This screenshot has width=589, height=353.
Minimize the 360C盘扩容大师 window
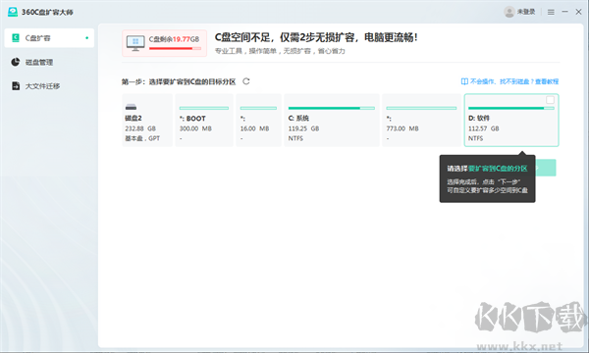click(x=564, y=12)
